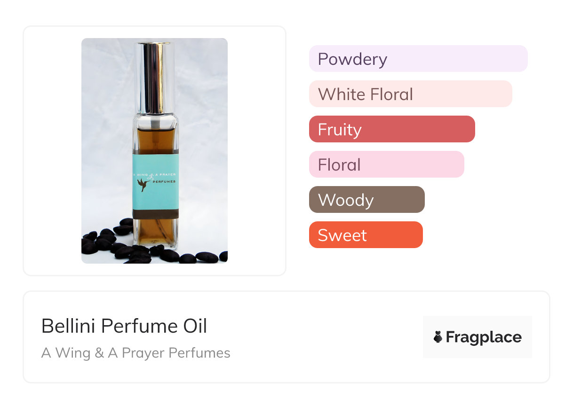The height and width of the screenshot is (406, 573).
Task: Click the red Fruity accord bar
Action: pyautogui.click(x=391, y=129)
